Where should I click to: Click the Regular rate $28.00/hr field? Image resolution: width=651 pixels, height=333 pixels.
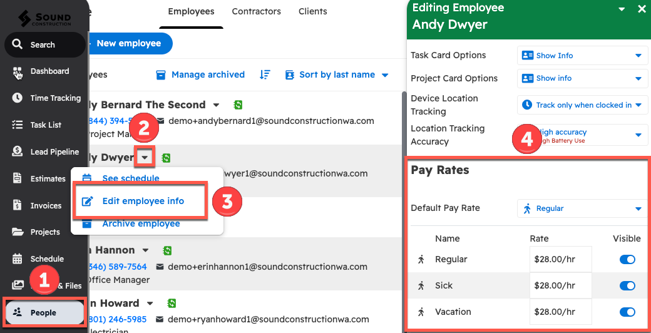pyautogui.click(x=560, y=260)
